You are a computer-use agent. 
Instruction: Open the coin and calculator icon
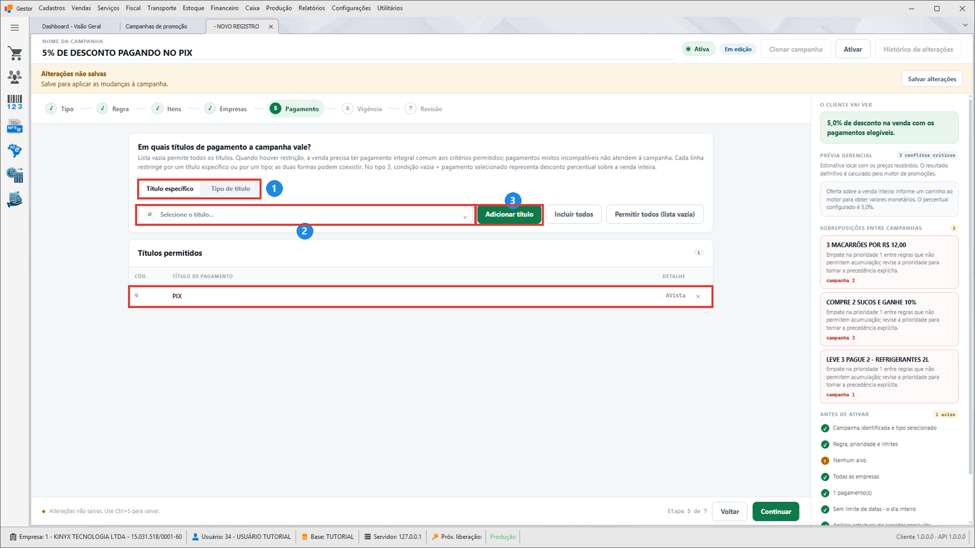coord(15,175)
